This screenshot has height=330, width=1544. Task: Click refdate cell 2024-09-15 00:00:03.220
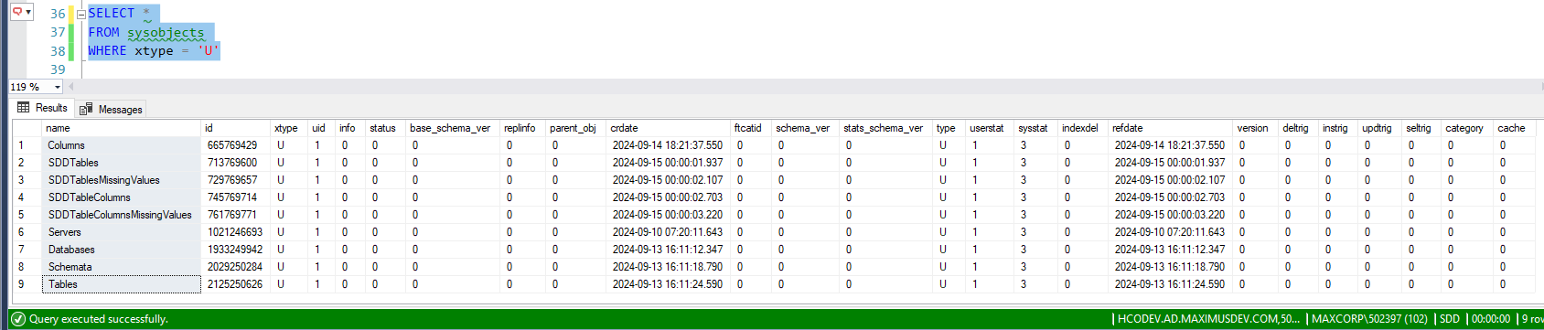pos(1170,215)
